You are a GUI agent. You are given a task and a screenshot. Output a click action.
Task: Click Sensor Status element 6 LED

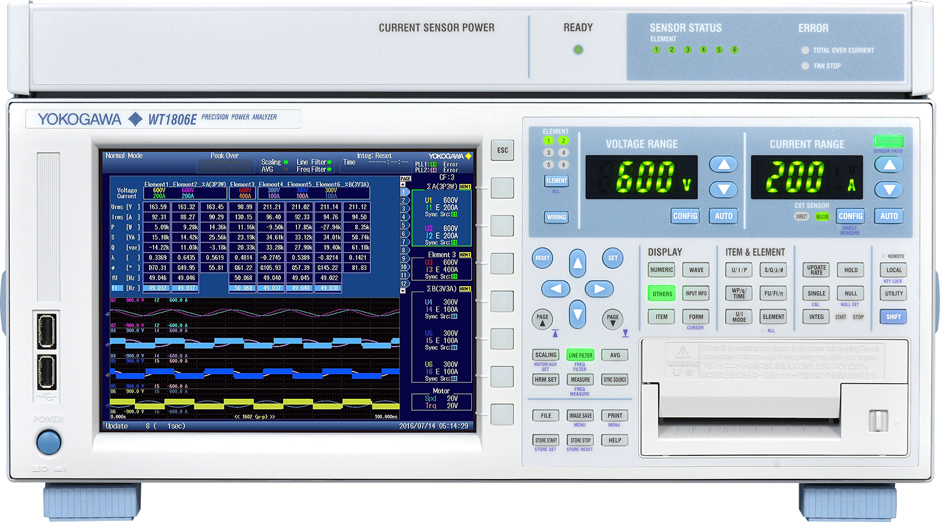coord(734,50)
